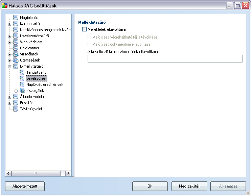
Task: Expand the Állandó védelem tree node
Action: tap(9, 97)
